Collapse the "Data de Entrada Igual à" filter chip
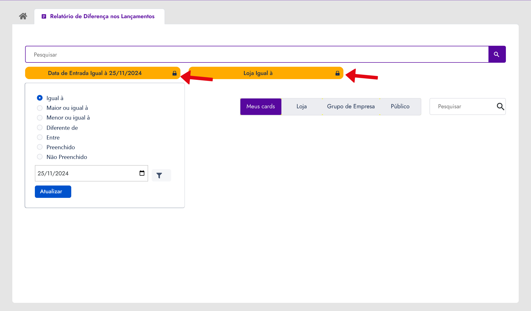Screen dimensions: 531x311 [x=95, y=73]
